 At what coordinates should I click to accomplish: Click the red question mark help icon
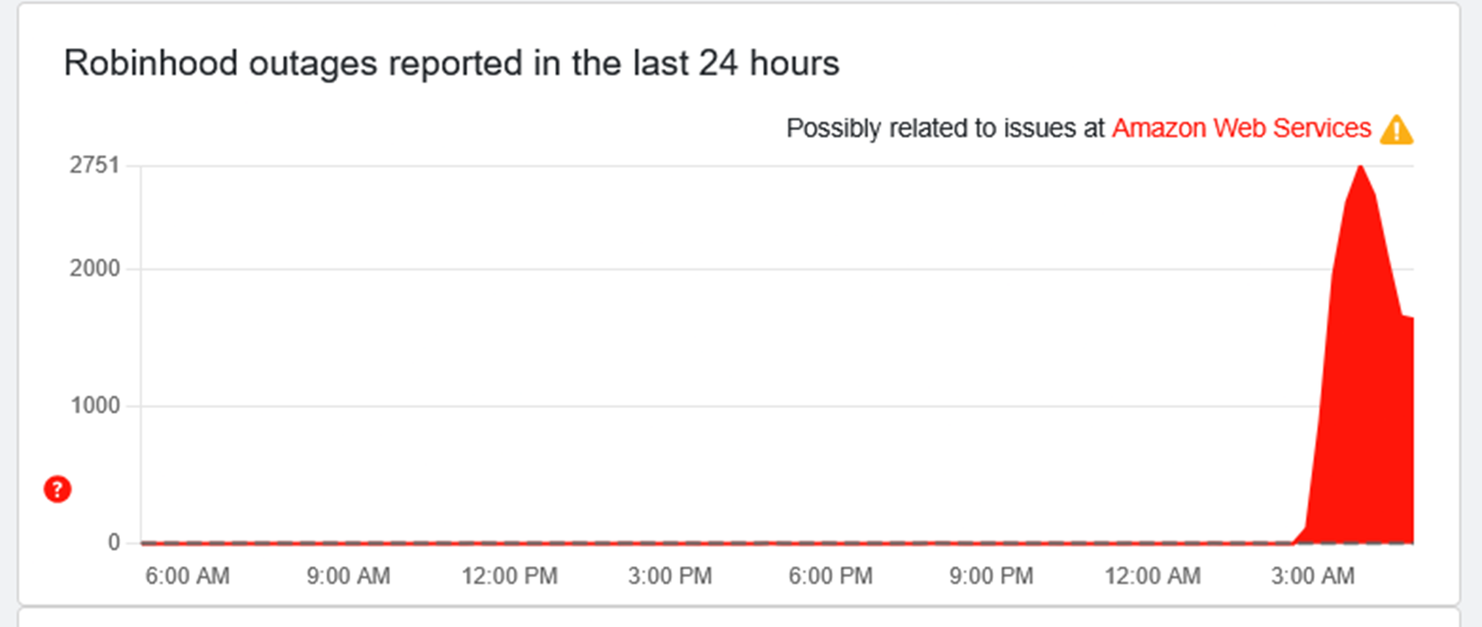58,490
